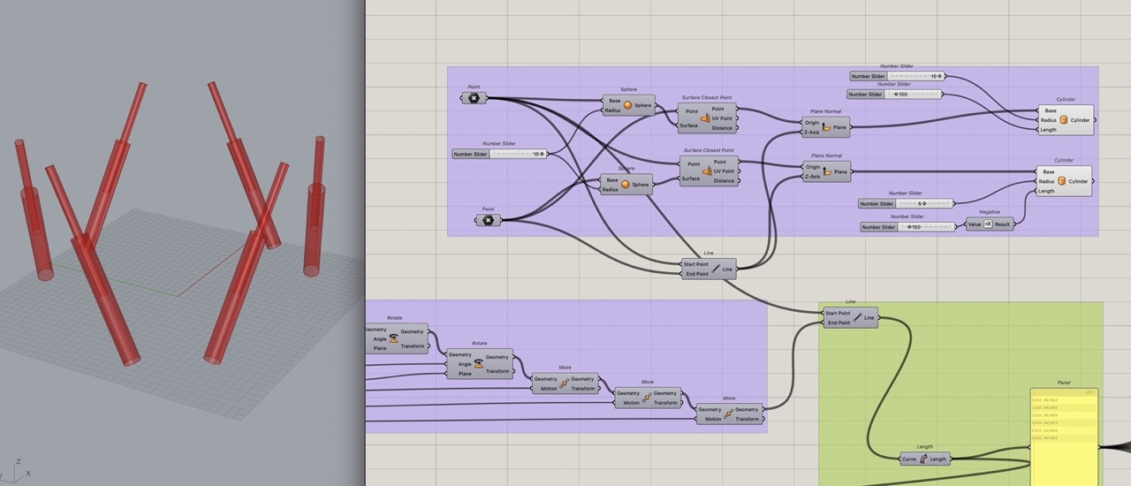1131x486 pixels.
Task: Select the middle Move component icon
Action: click(x=647, y=398)
